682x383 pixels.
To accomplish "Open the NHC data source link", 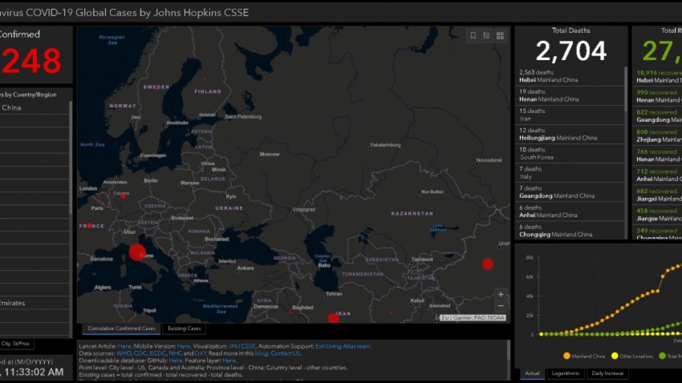I will click(x=176, y=353).
